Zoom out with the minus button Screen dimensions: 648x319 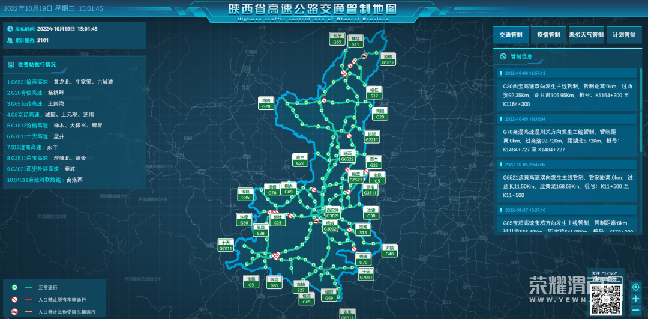pos(635,310)
